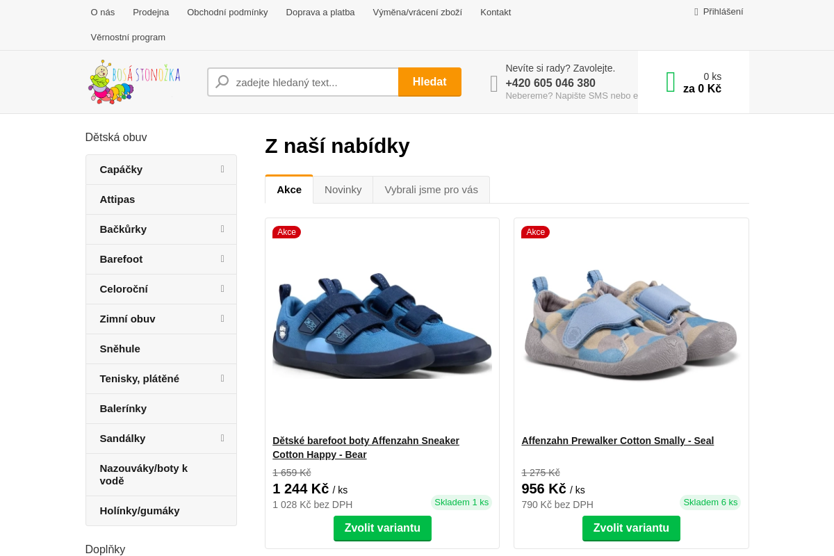Open the Vybrali jsme pro vás tab
Viewport: 834px width, 556px height.
(431, 189)
